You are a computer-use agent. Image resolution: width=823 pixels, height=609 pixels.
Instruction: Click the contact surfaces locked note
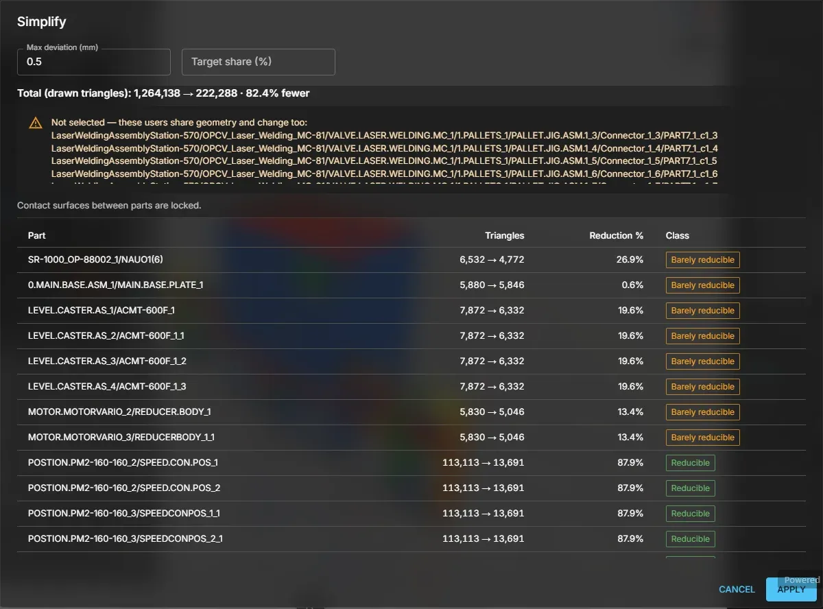[109, 205]
